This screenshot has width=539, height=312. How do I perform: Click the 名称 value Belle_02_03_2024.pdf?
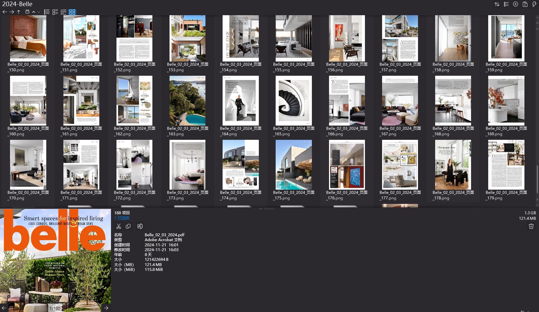point(164,235)
